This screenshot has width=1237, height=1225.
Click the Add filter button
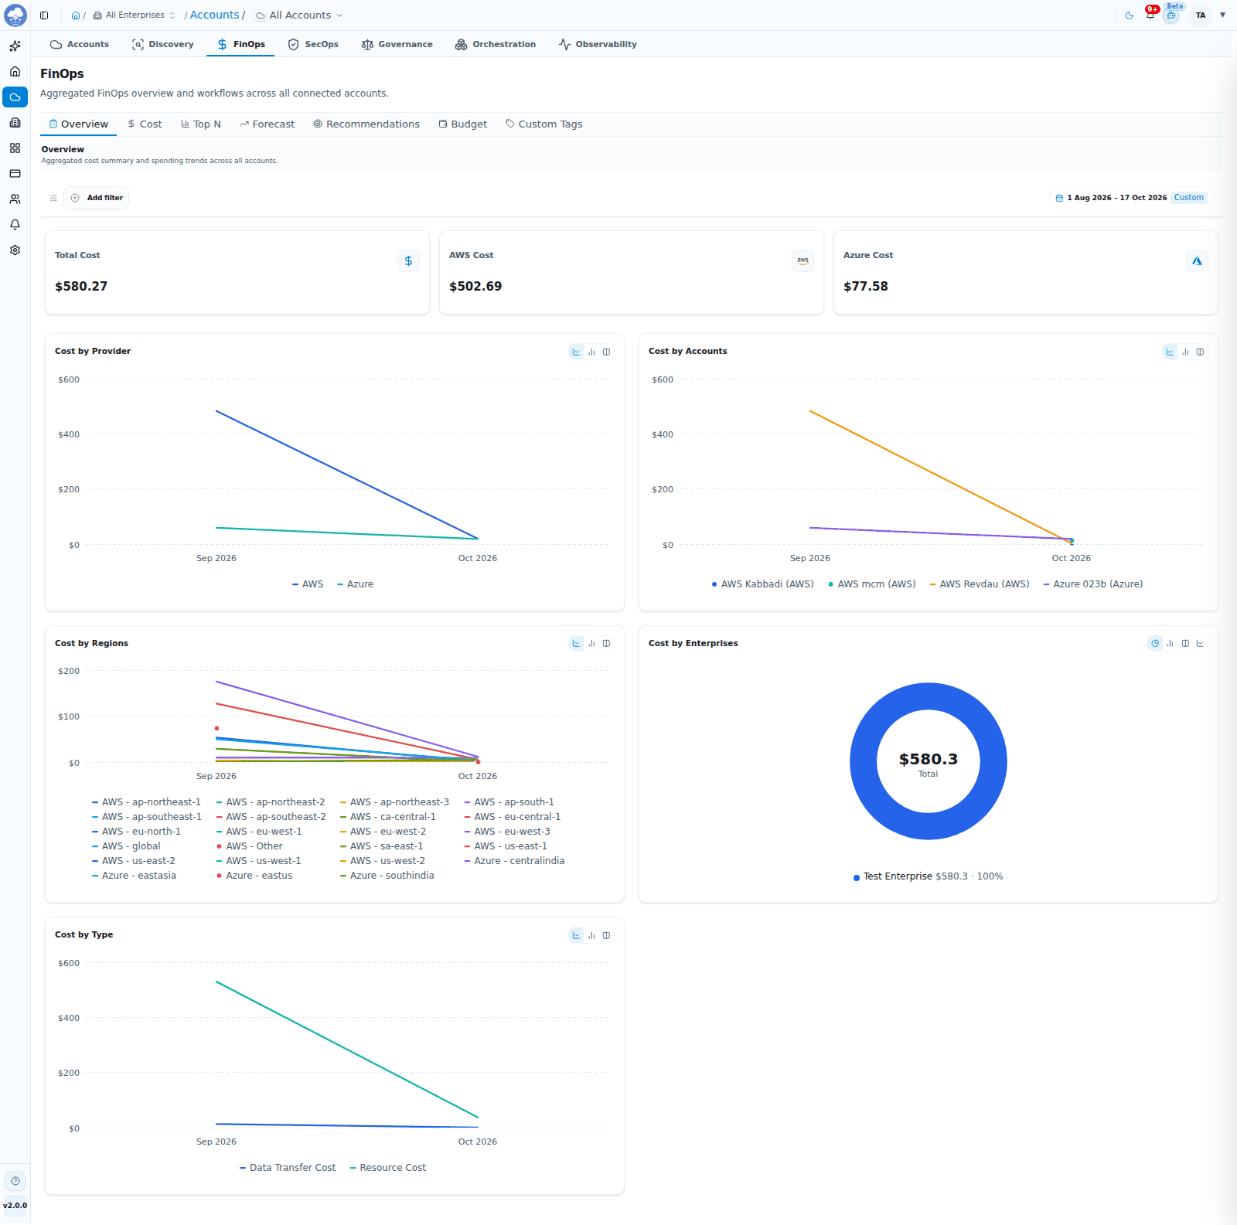pyautogui.click(x=97, y=198)
